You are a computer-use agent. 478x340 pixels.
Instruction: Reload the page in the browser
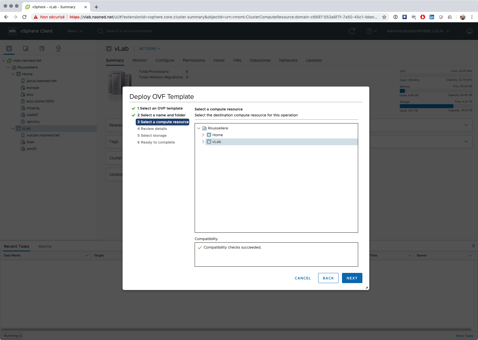click(24, 17)
